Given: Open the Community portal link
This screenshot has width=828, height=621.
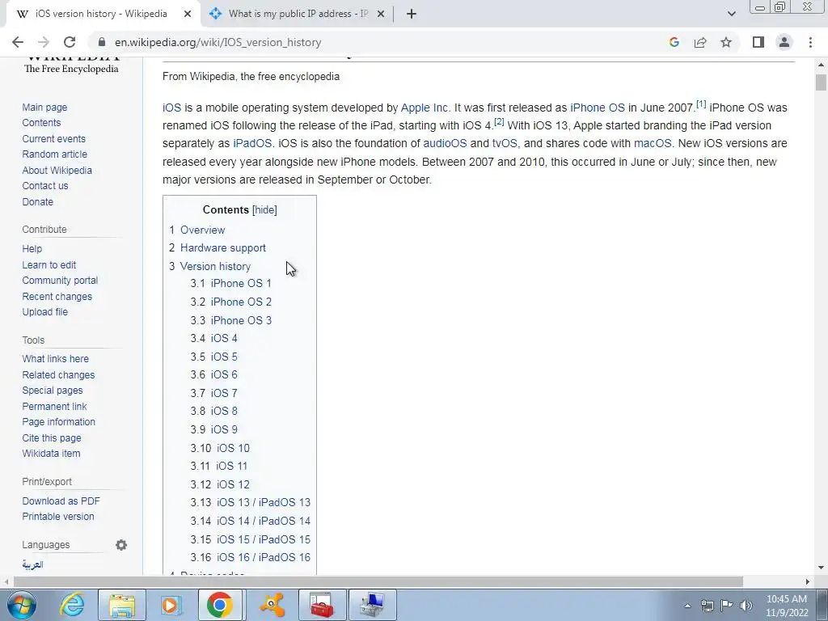Looking at the screenshot, I should coord(60,281).
